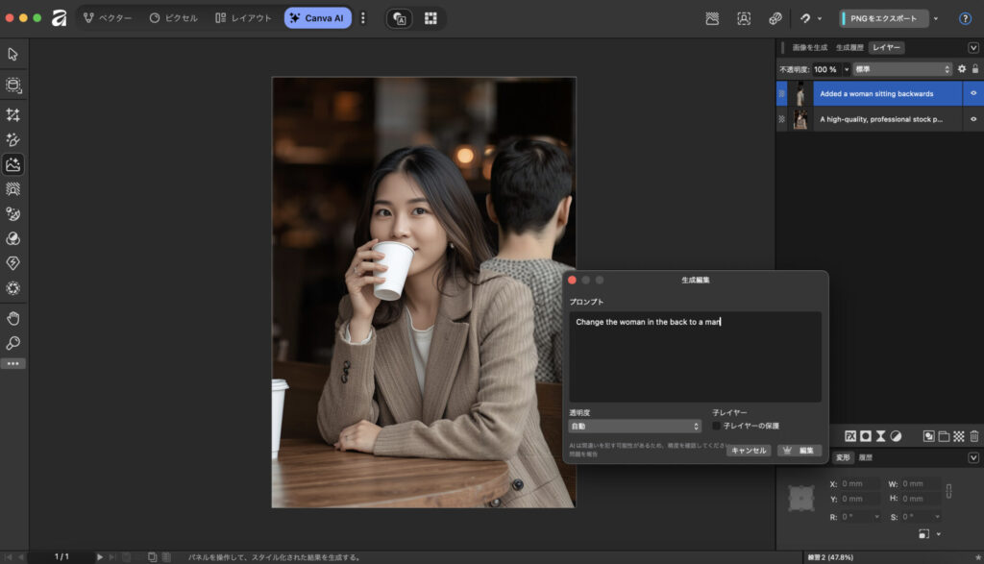Toggle visibility of the 'A high-quality' layer
984x564 pixels.
coord(972,120)
